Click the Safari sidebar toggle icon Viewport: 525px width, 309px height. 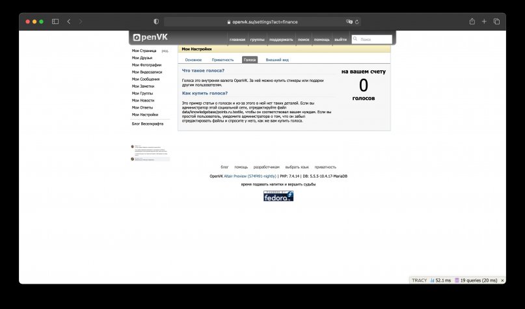pos(55,21)
